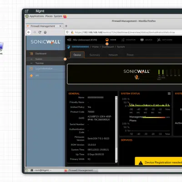
Task: Click the Dashboard breadcrumb
Action: tap(108, 47)
